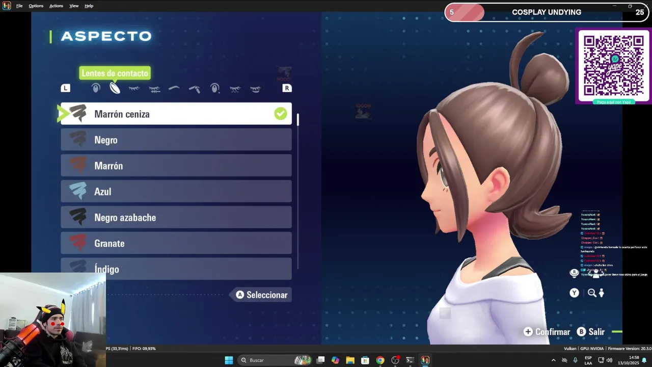Viewport: 652px width, 367px height.
Task: Click the Yape QR code image
Action: 613,65
